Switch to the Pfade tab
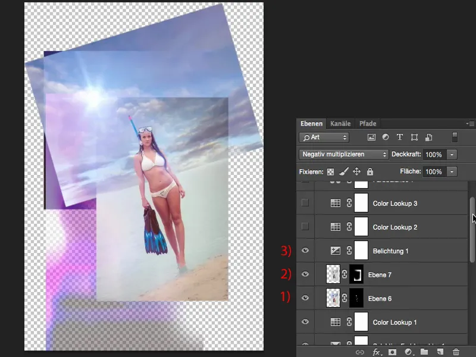 pyautogui.click(x=368, y=124)
